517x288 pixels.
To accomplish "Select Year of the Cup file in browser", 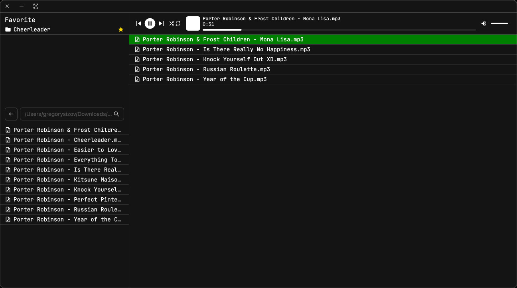I will click(64, 220).
